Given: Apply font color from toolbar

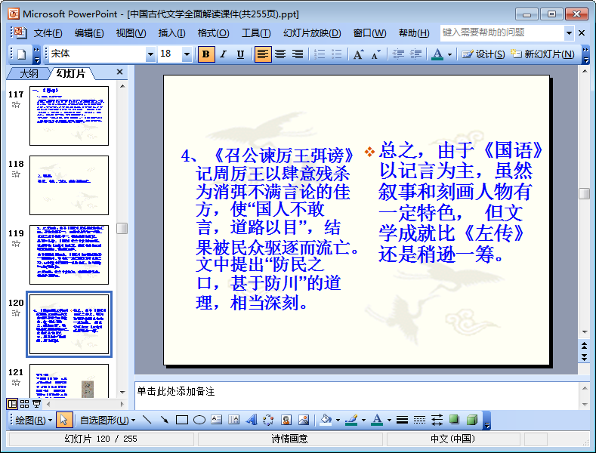Looking at the screenshot, I should tap(437, 54).
